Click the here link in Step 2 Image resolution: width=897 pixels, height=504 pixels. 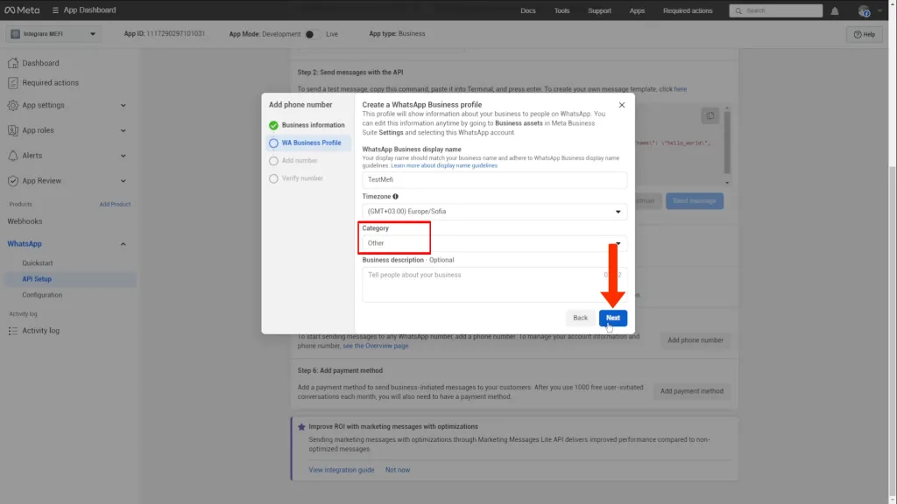(x=680, y=89)
